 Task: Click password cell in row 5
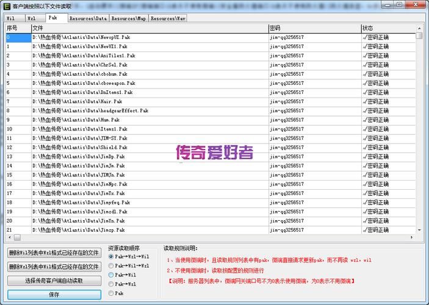[315, 83]
